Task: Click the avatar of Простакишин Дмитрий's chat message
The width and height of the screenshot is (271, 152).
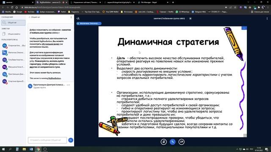Action: (30, 86)
